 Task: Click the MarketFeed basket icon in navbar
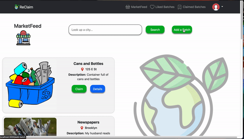(x=127, y=7)
